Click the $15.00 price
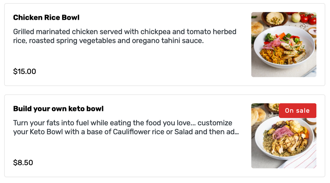The height and width of the screenshot is (183, 330). pos(24,71)
